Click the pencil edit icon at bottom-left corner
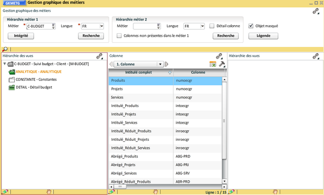 [4, 192]
